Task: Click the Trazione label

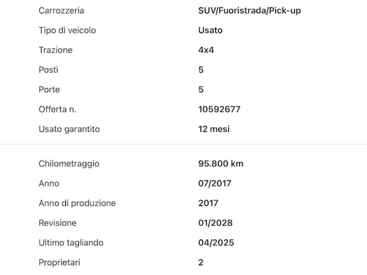Action: (x=55, y=50)
